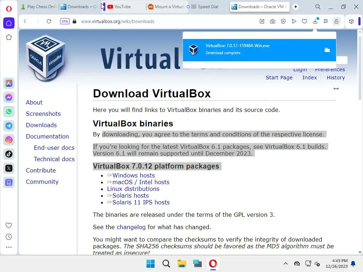Select active Downloads – Oracle VM tab
Screen dimensions: 363x272
click(x=261, y=7)
